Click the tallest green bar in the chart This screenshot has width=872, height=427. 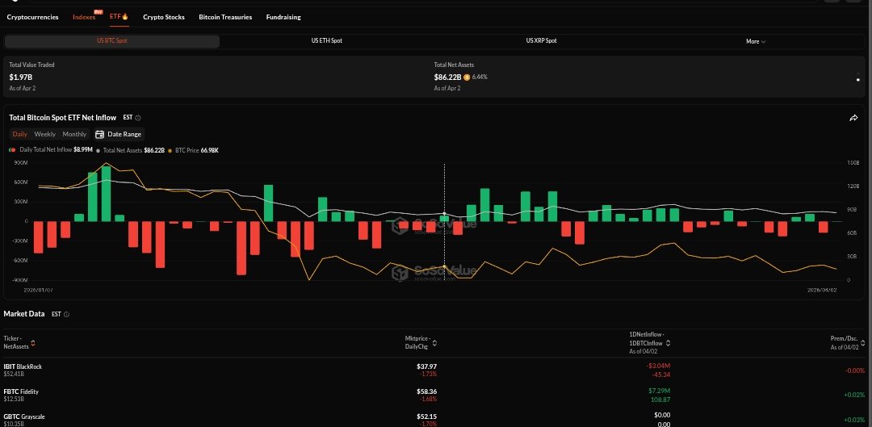point(106,194)
